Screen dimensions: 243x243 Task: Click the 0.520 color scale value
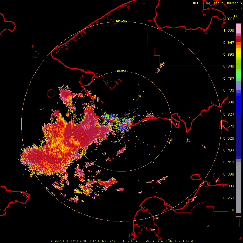click(x=229, y=139)
